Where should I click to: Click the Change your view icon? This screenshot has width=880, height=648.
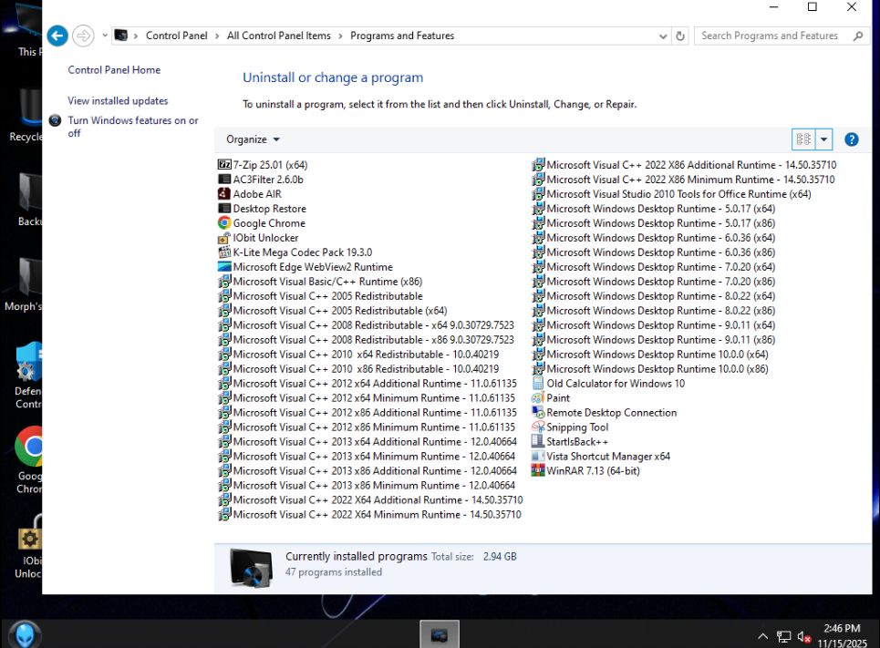pos(803,139)
